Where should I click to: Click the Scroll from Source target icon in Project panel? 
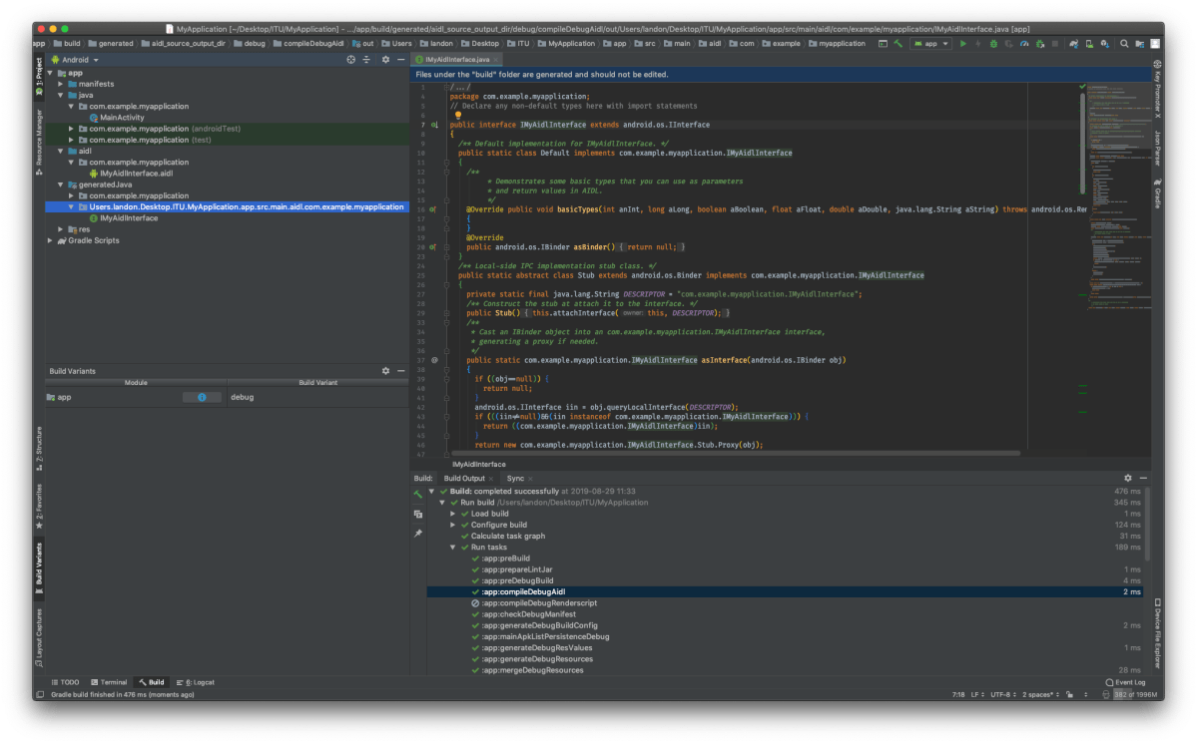350,59
